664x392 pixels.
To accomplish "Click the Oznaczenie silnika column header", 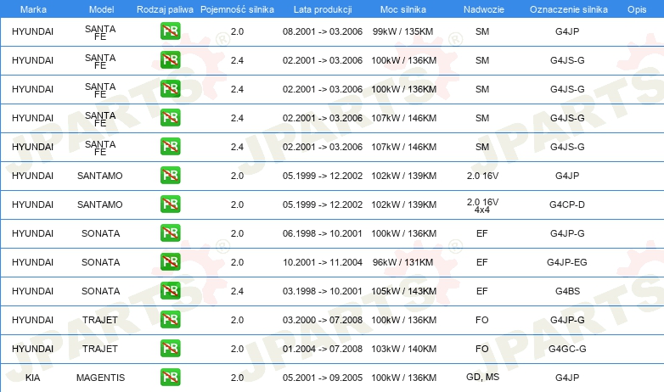I will coord(569,9).
